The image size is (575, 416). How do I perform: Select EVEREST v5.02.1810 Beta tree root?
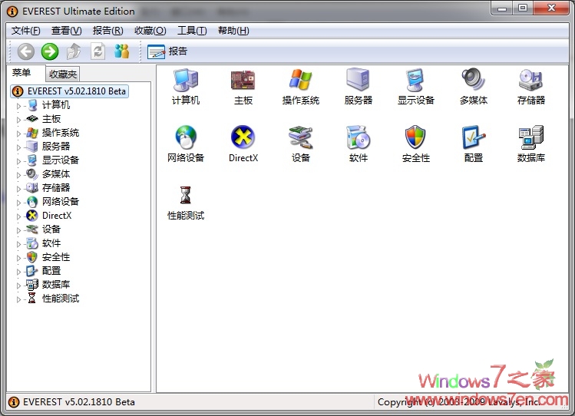pyautogui.click(x=70, y=91)
